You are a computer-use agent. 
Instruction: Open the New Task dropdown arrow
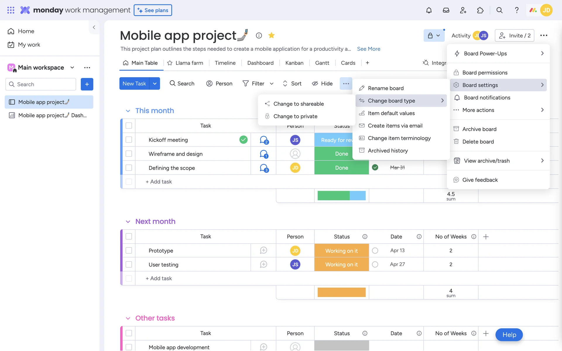(155, 84)
